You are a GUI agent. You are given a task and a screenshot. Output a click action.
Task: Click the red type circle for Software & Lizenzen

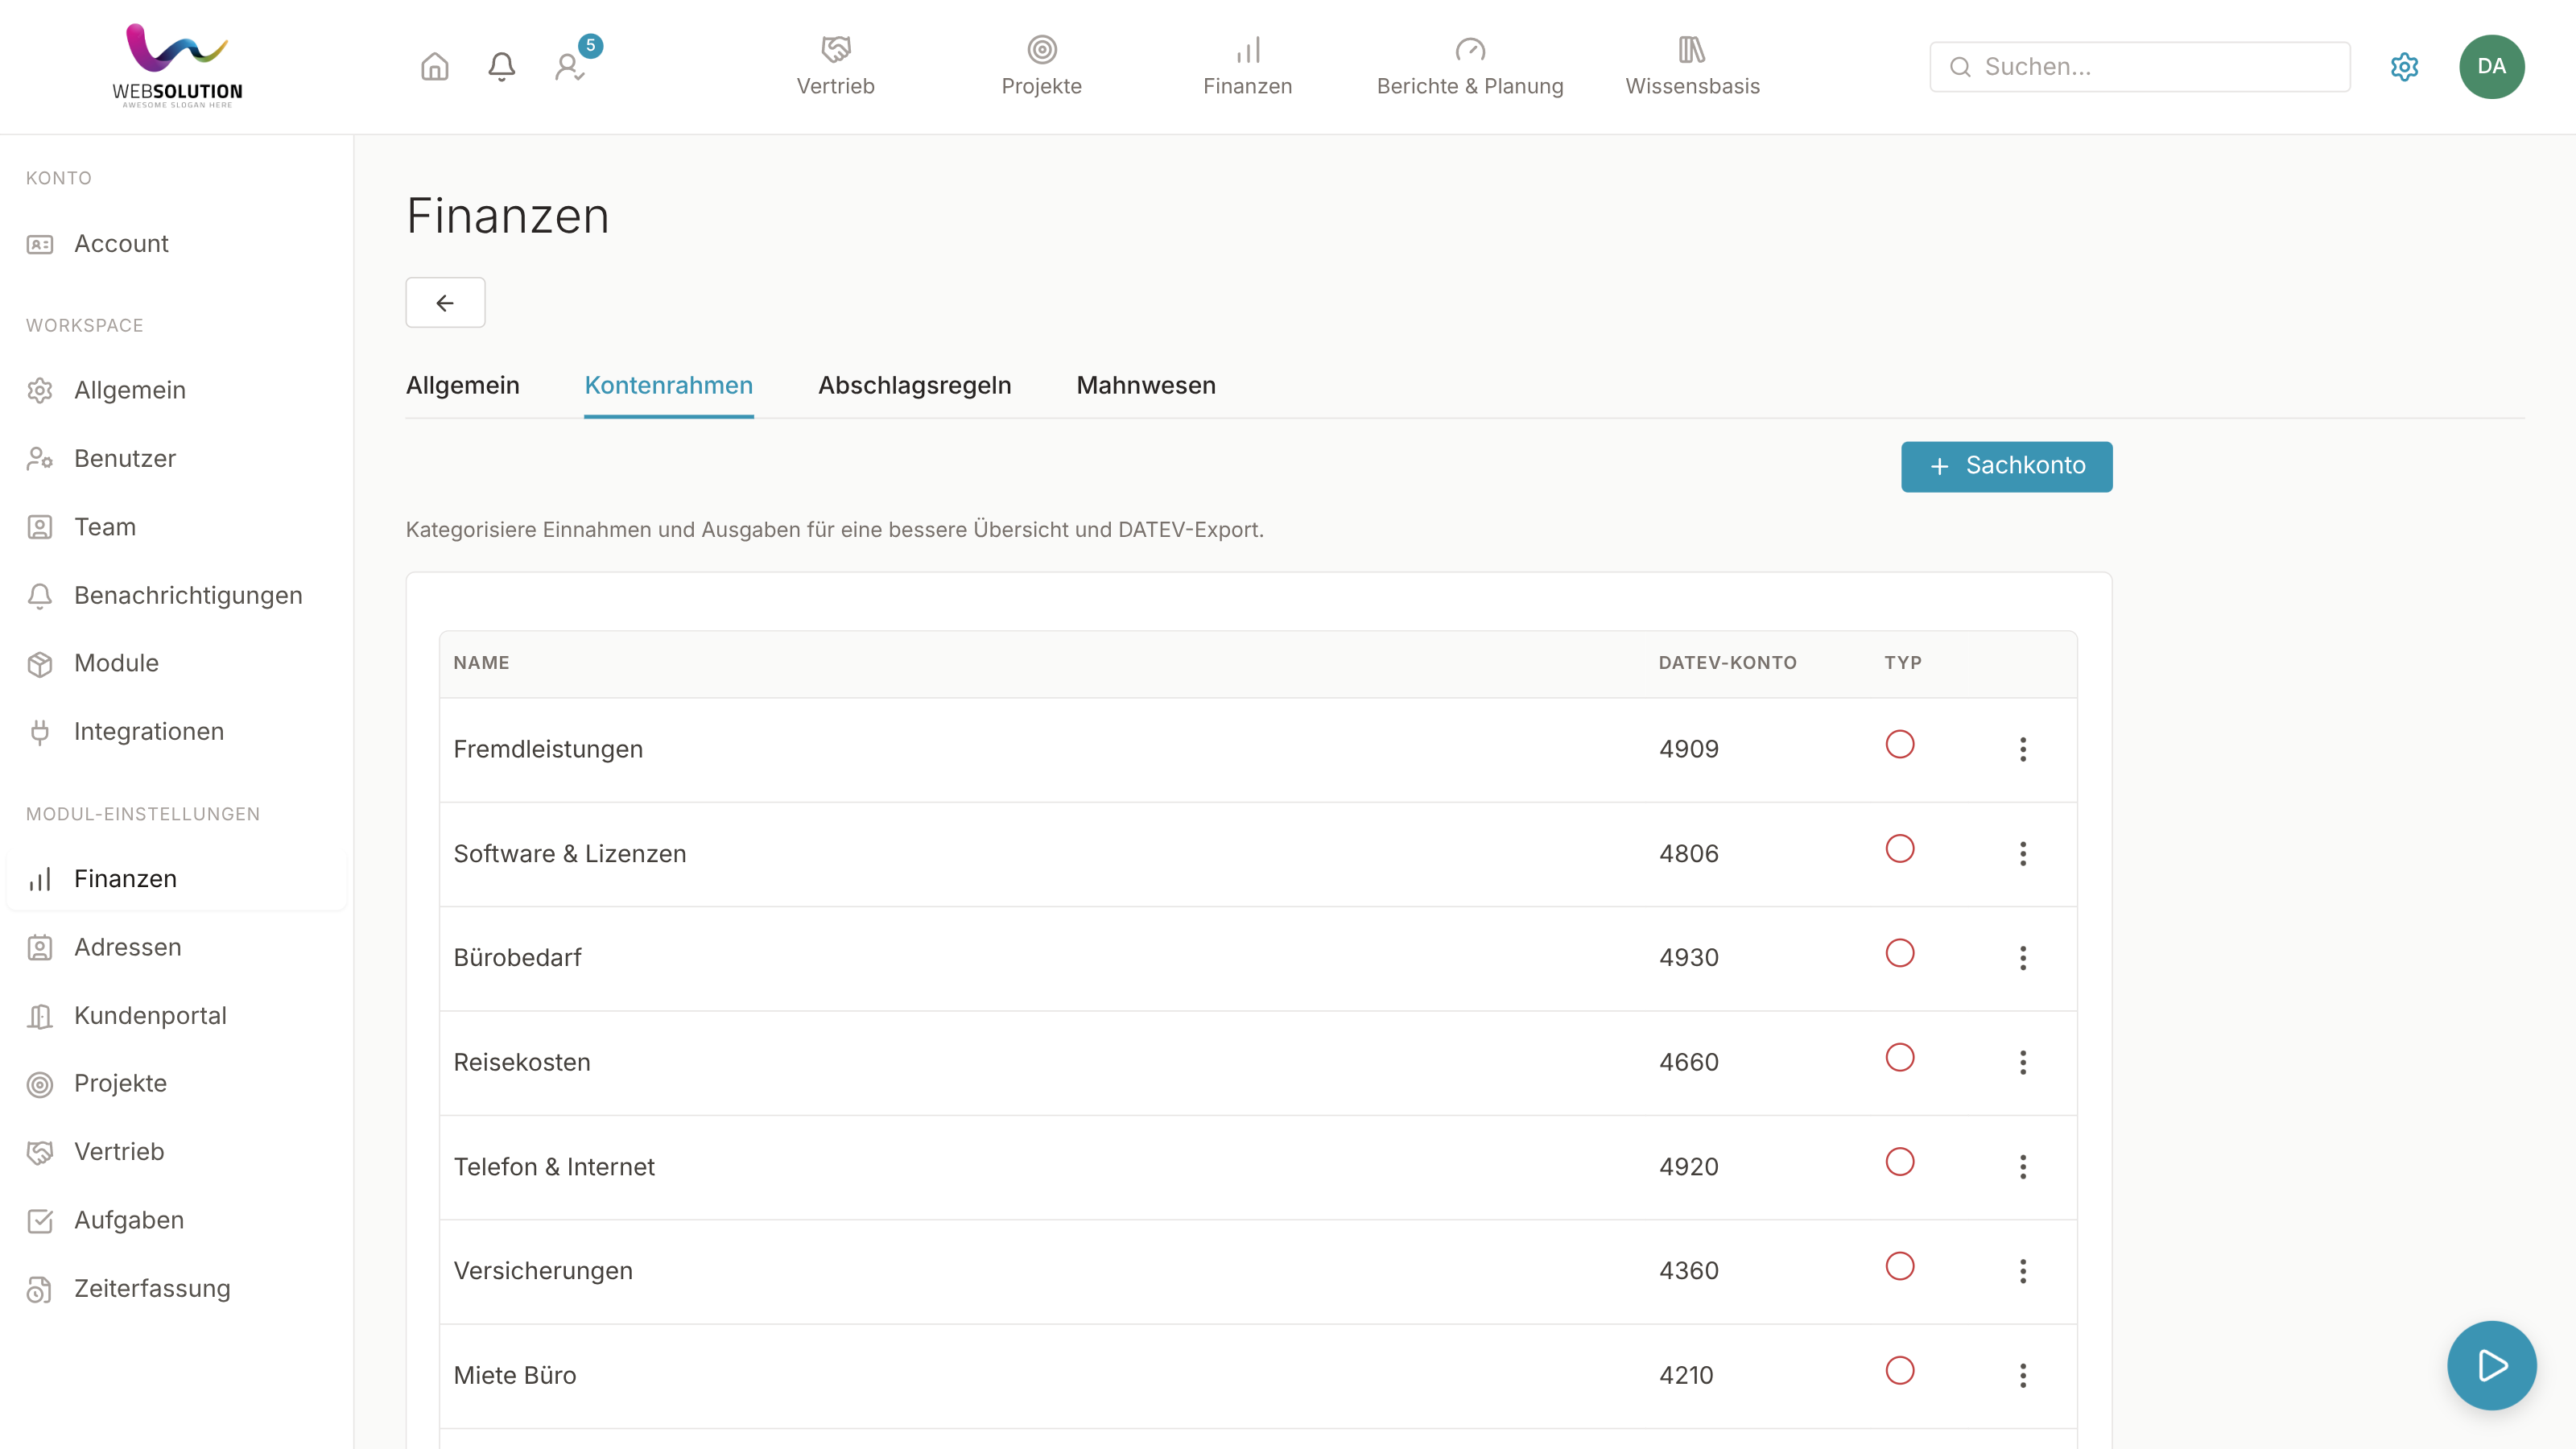coord(1899,849)
